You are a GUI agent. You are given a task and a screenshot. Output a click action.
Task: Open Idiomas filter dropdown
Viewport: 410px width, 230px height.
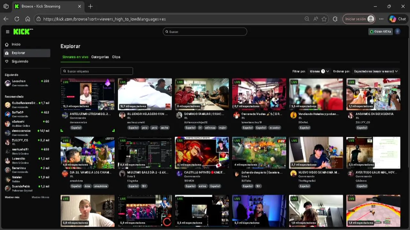pyautogui.click(x=319, y=71)
